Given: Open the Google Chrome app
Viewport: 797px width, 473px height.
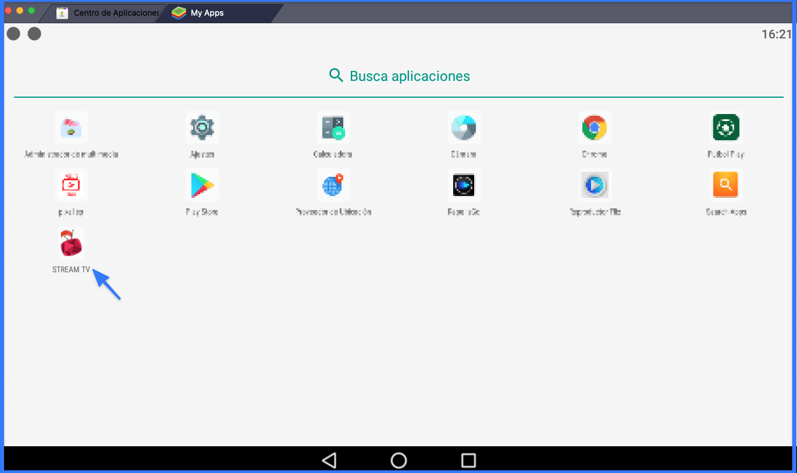Looking at the screenshot, I should click(595, 127).
